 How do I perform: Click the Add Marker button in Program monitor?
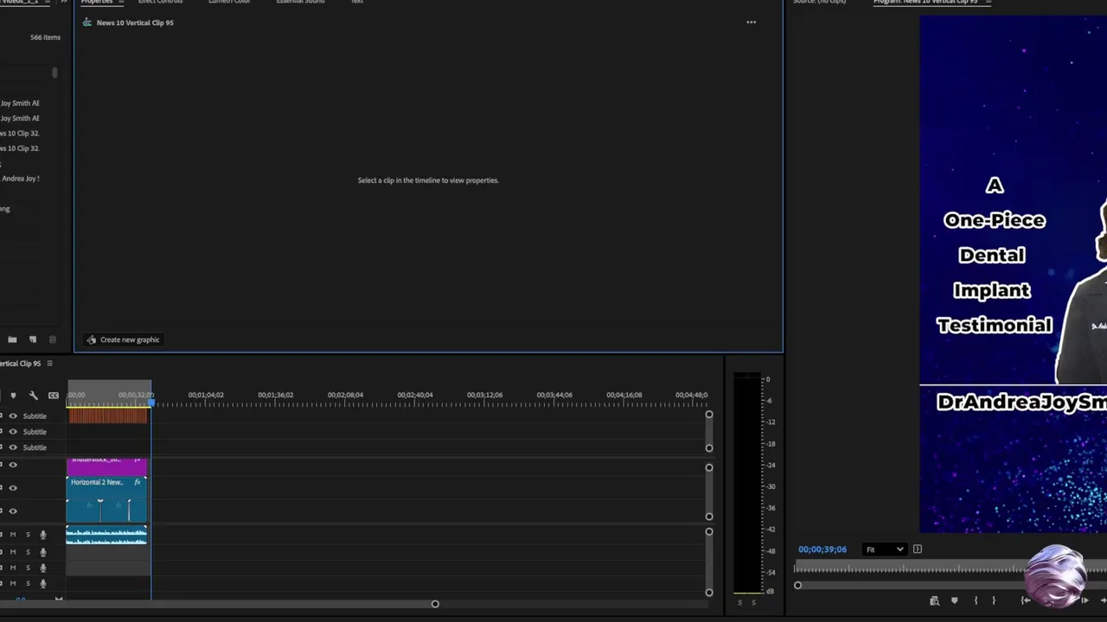[x=954, y=600]
